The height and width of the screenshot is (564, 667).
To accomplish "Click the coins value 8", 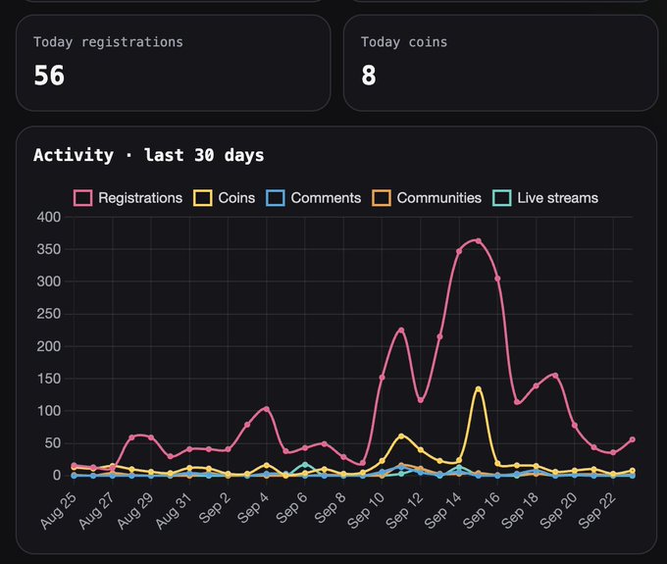I will 369,76.
